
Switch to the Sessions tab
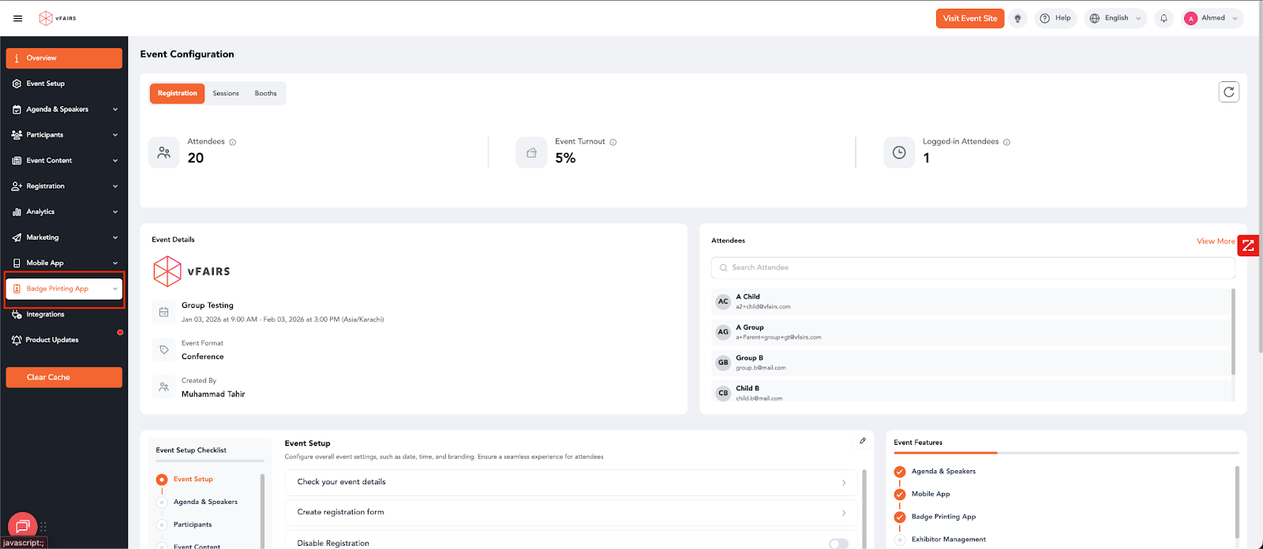pyautogui.click(x=226, y=93)
